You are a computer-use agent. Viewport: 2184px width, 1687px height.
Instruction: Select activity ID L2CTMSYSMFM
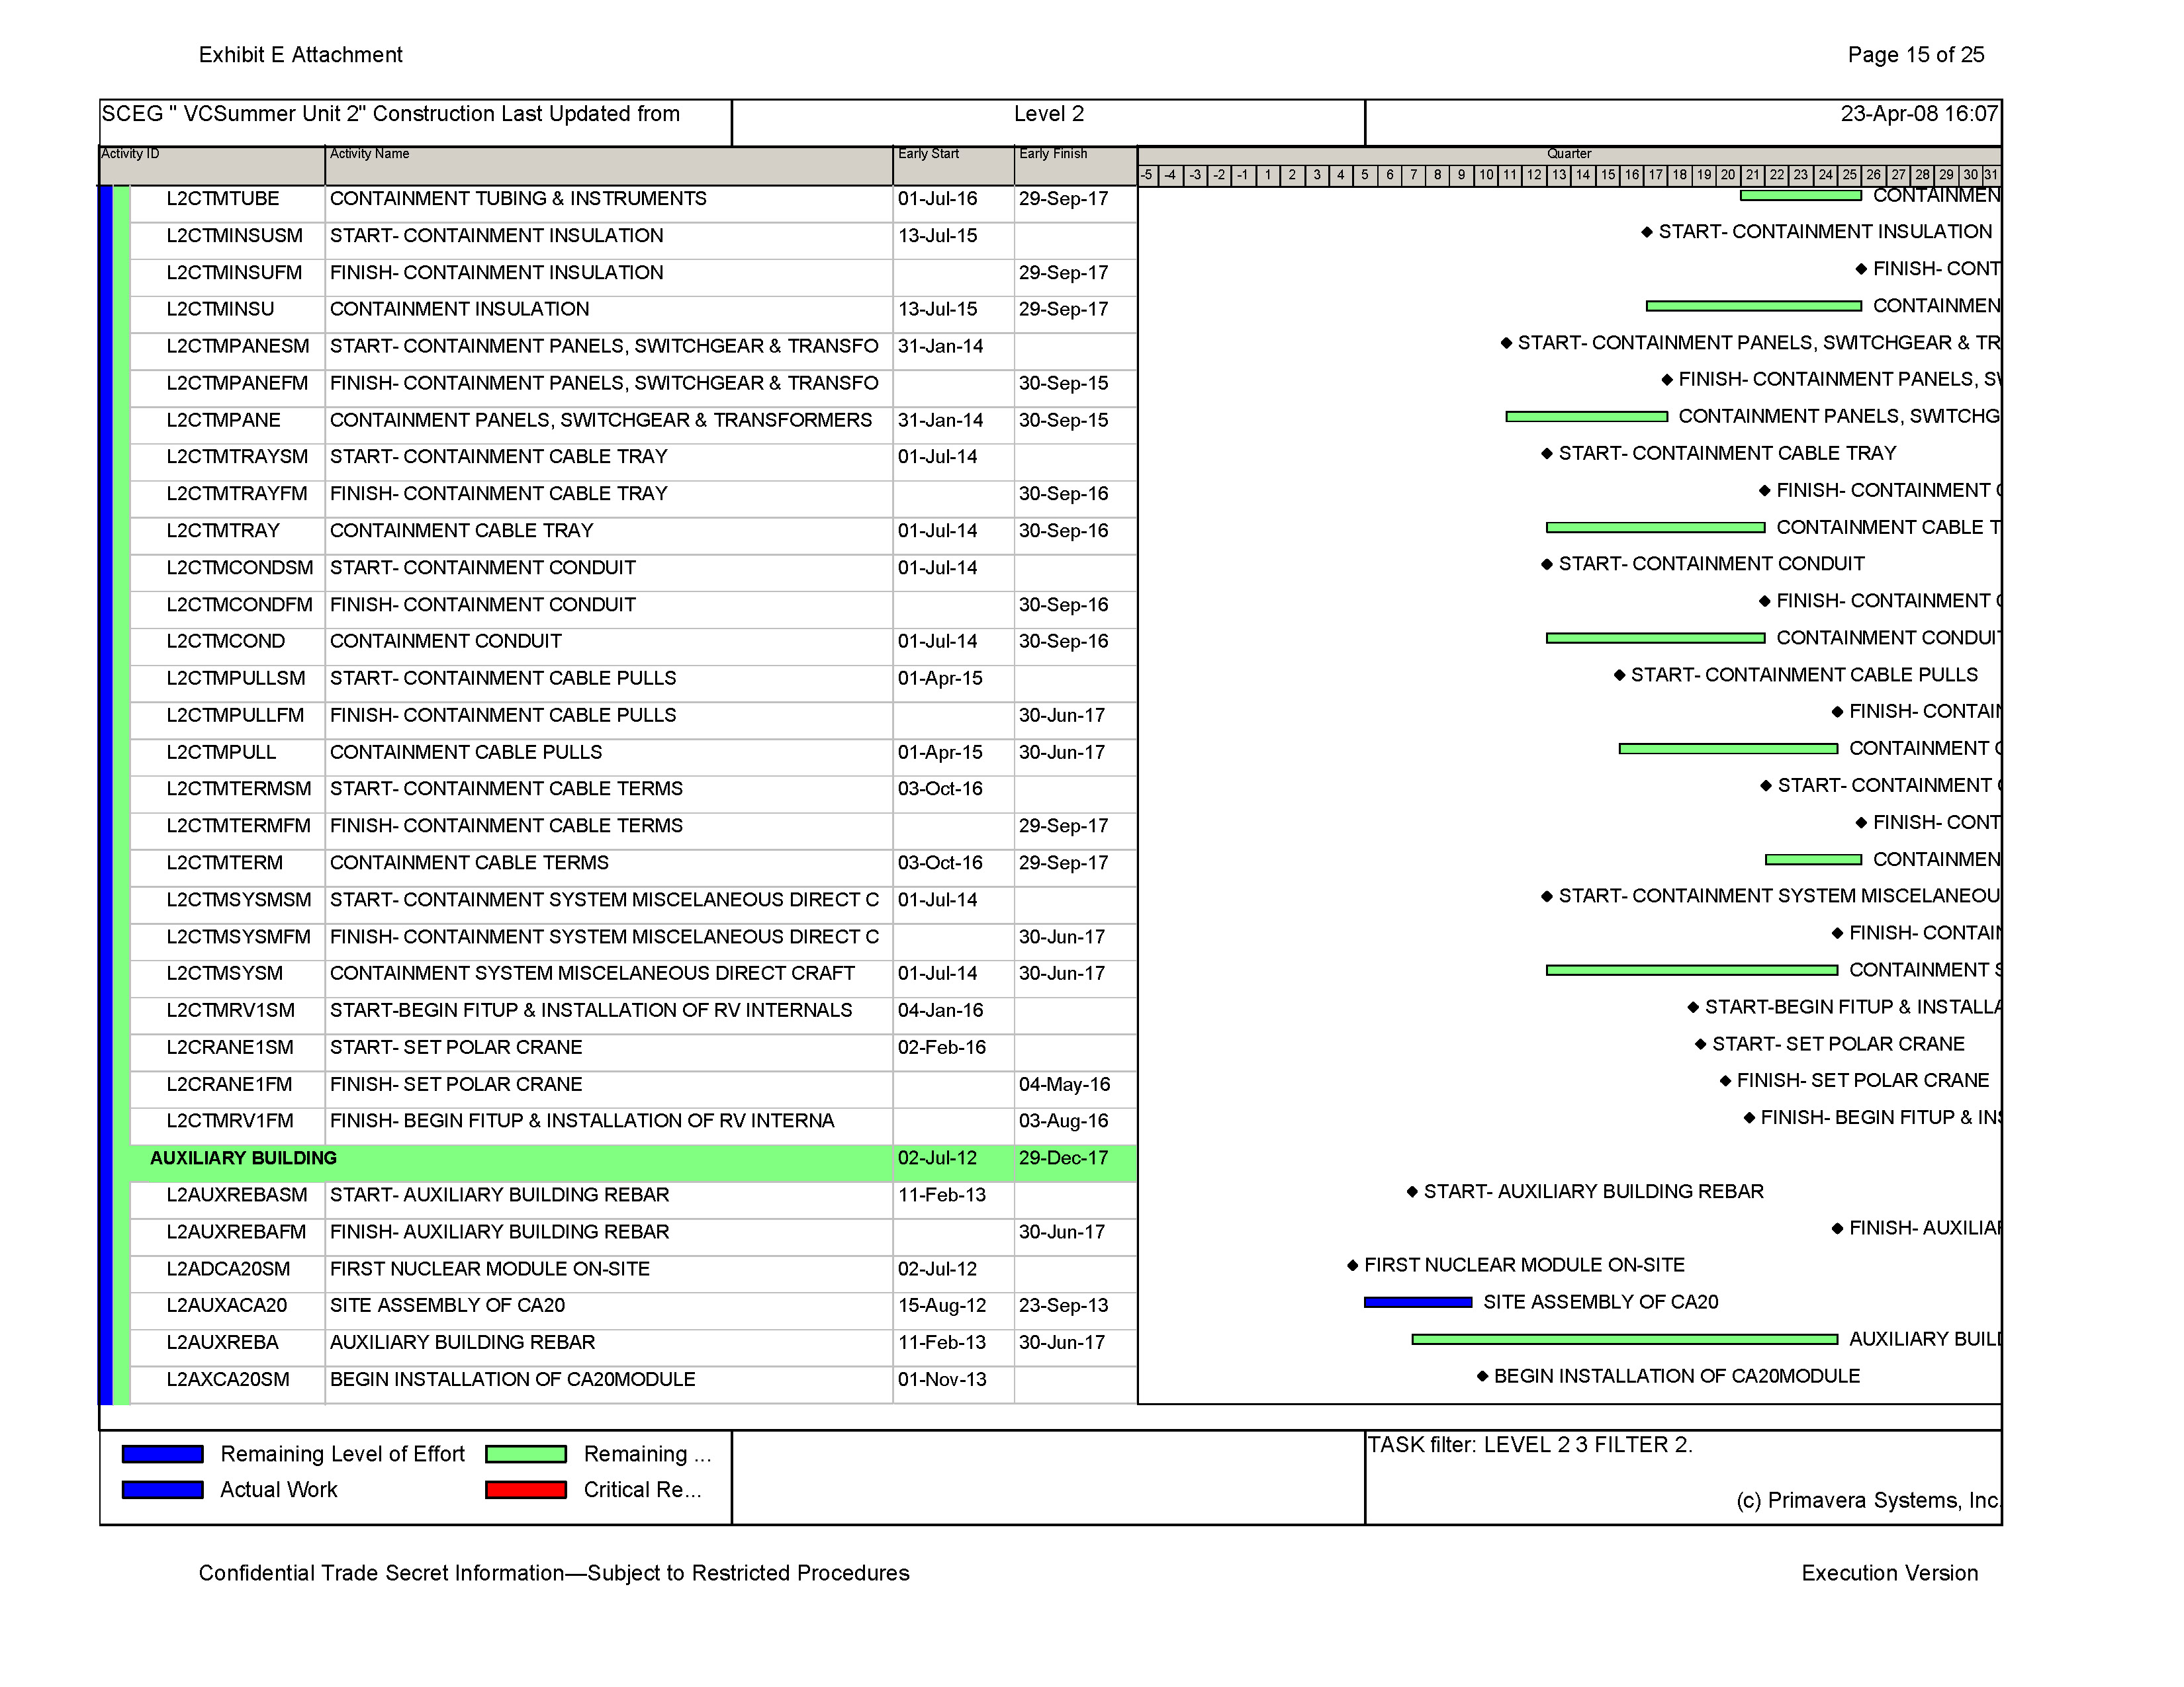[239, 937]
